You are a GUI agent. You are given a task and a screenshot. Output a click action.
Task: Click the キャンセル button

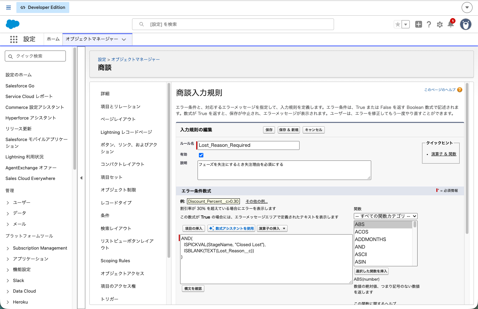[x=314, y=130]
